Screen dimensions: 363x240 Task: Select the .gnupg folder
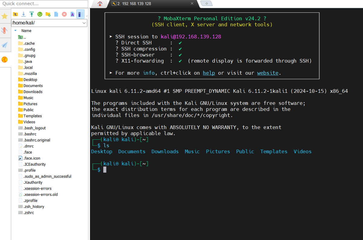point(27,56)
